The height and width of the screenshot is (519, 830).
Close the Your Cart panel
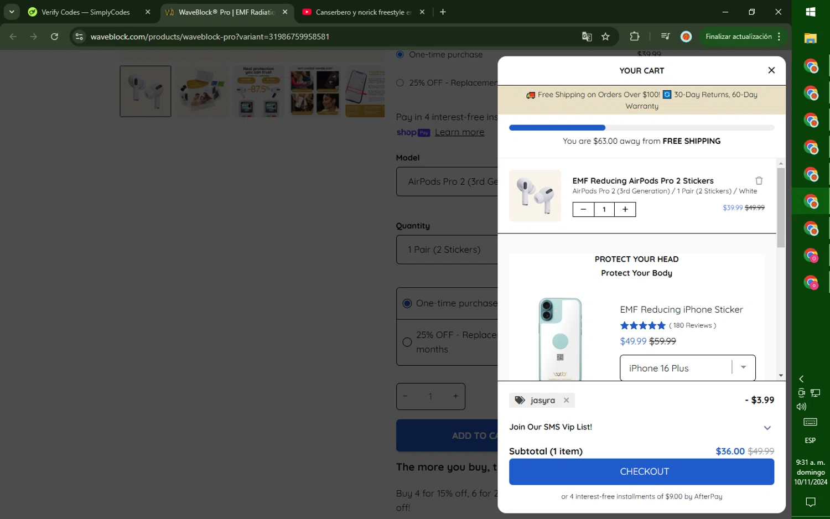tap(771, 70)
